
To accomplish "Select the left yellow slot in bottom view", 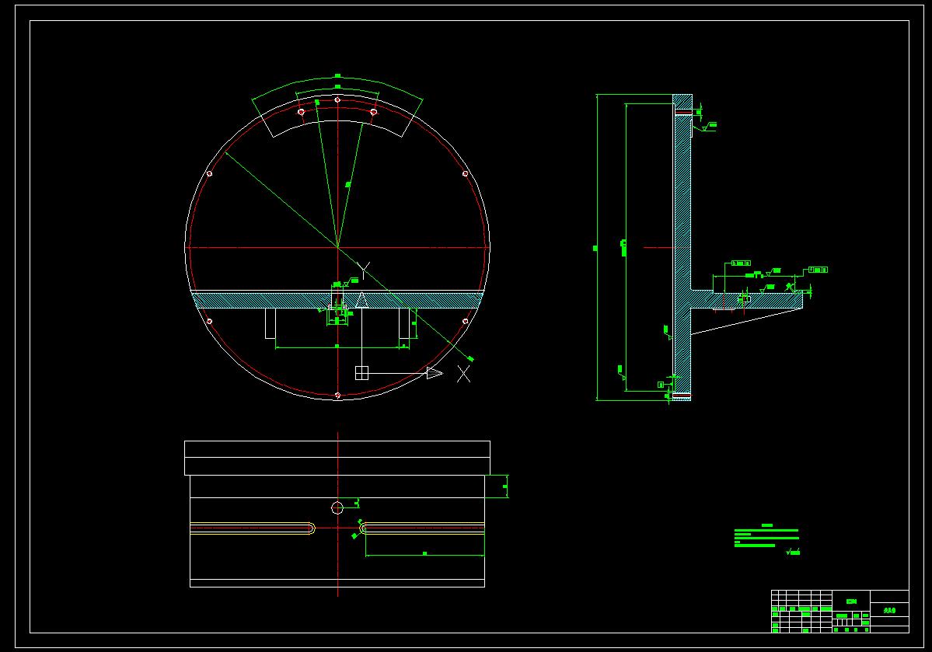I will pyautogui.click(x=253, y=528).
